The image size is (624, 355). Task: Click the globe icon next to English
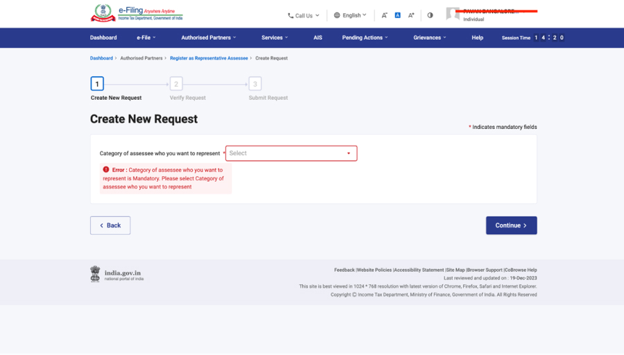tap(337, 15)
